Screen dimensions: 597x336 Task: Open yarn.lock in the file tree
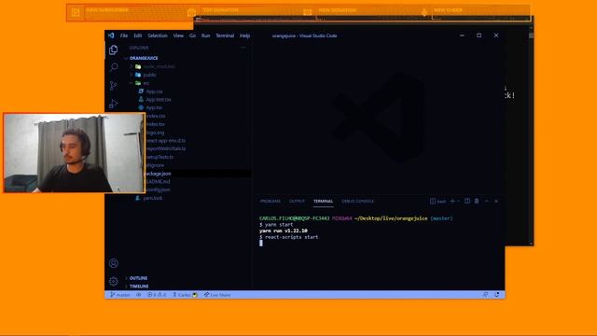coord(152,198)
